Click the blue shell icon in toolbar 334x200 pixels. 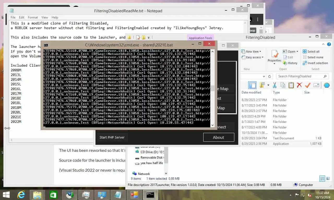326,85
